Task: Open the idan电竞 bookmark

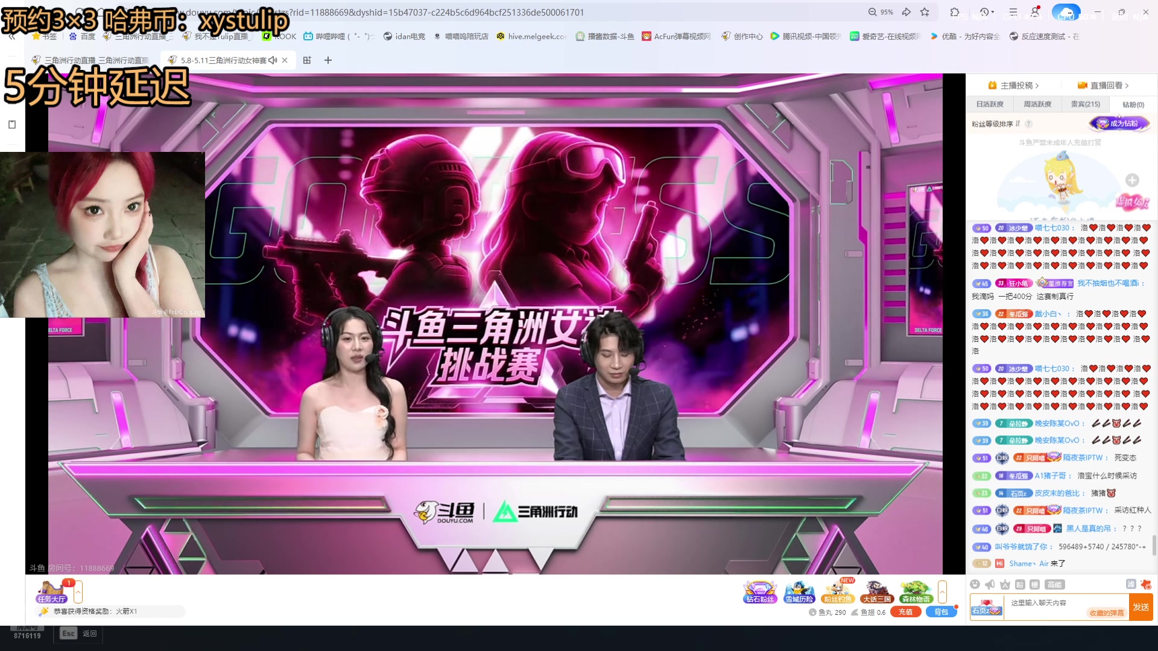Action: point(403,36)
